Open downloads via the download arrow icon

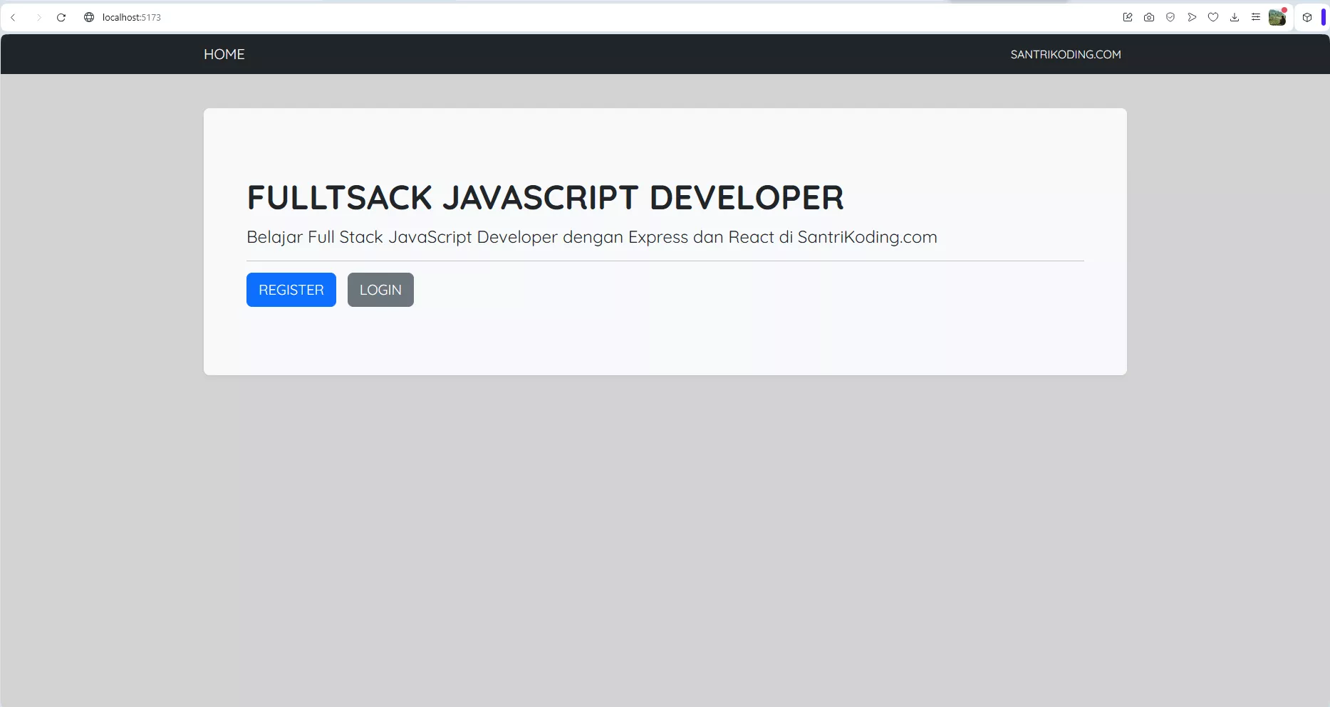[x=1235, y=17]
